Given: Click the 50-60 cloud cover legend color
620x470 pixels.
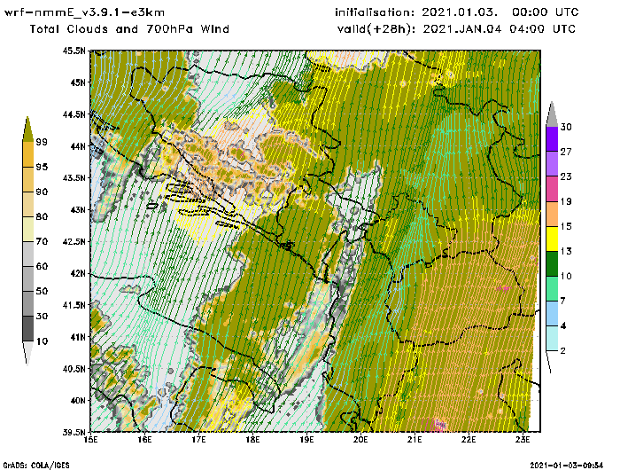Looking at the screenshot, I should tap(28, 278).
